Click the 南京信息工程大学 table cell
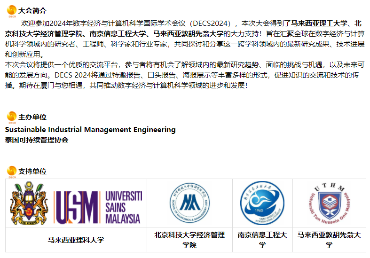The height and width of the screenshot is (258, 370). click(262, 240)
